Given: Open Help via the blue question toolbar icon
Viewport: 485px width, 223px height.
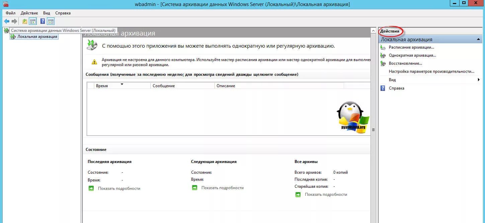Looking at the screenshot, I should point(43,21).
